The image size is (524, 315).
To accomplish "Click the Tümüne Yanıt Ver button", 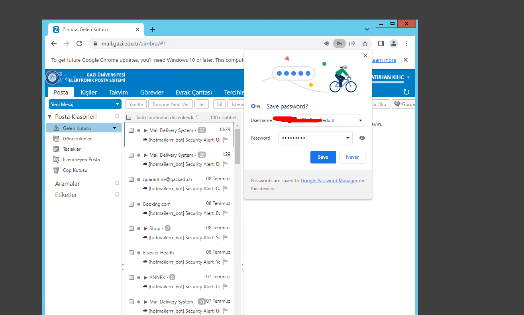I will coord(171,104).
